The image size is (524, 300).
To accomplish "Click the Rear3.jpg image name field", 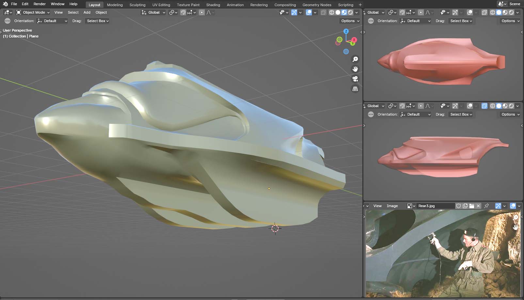I will pos(436,206).
